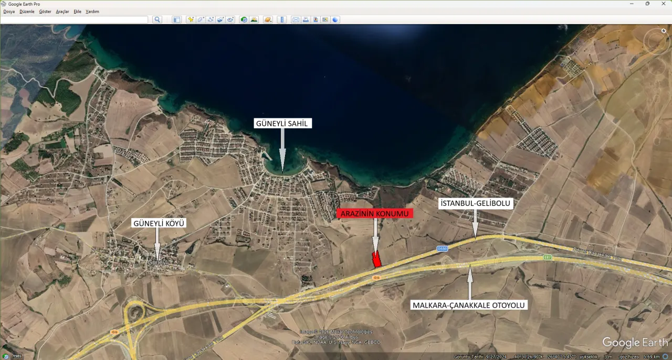Select the Add Path tool
The height and width of the screenshot is (360, 672).
[x=211, y=19]
